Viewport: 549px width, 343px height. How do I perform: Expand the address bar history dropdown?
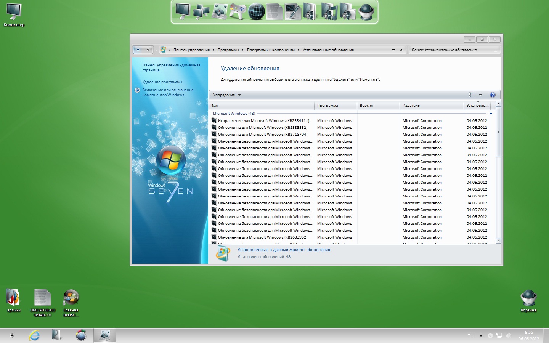click(x=393, y=50)
